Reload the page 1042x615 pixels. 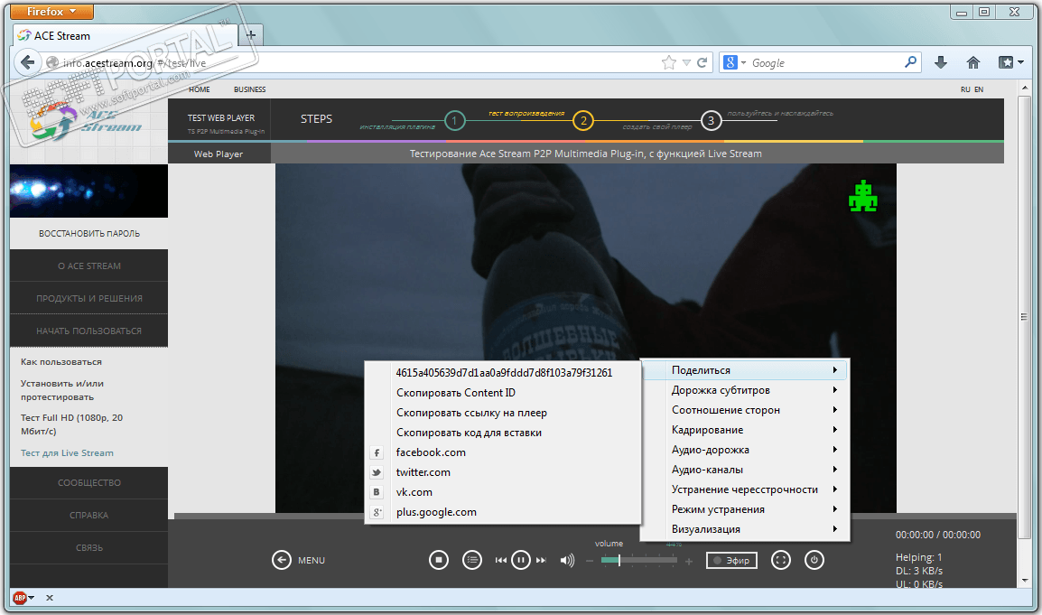(x=702, y=62)
